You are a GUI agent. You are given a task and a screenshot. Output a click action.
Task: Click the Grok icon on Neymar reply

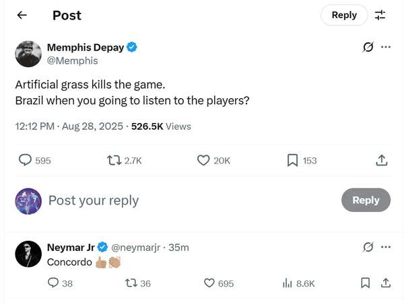(x=368, y=247)
